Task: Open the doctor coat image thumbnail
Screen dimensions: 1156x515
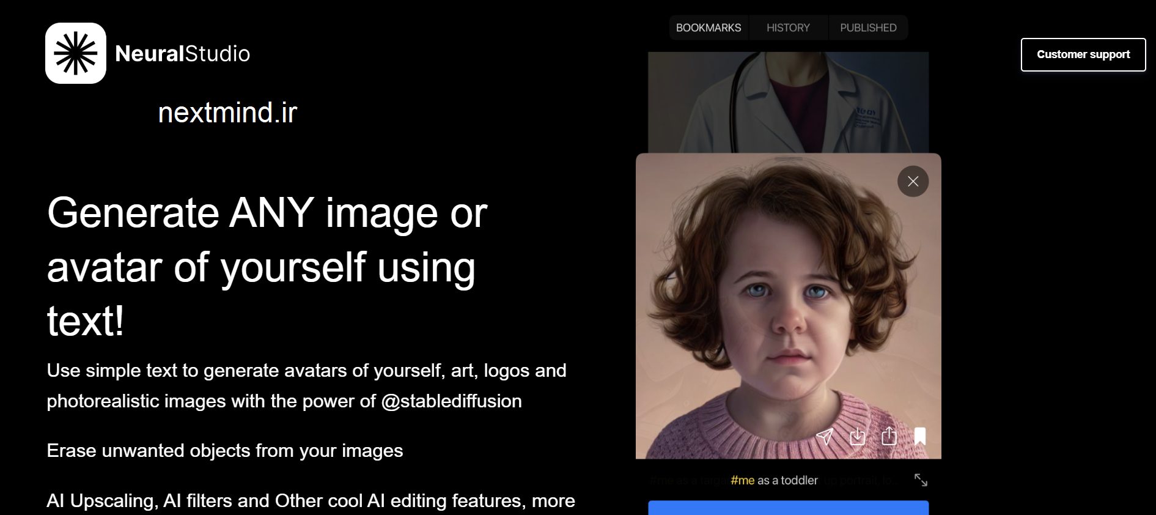Action: (788, 102)
